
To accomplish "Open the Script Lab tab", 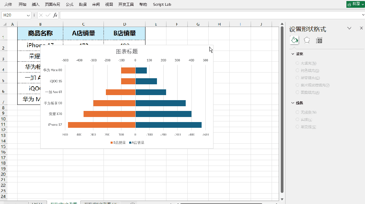I will pyautogui.click(x=162, y=4).
